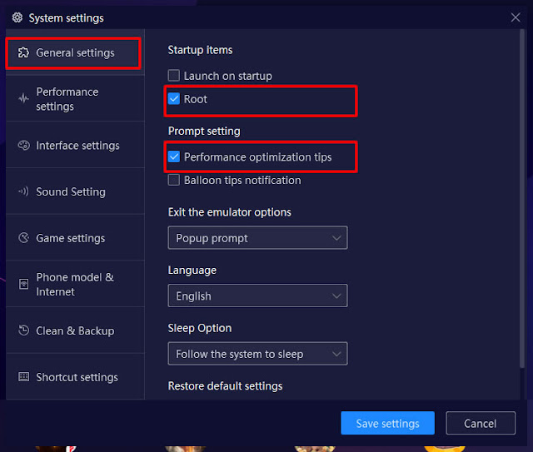Screen dimensions: 533x452
Task: Click the Shortcut settings keyboard icon
Action: tap(23, 376)
